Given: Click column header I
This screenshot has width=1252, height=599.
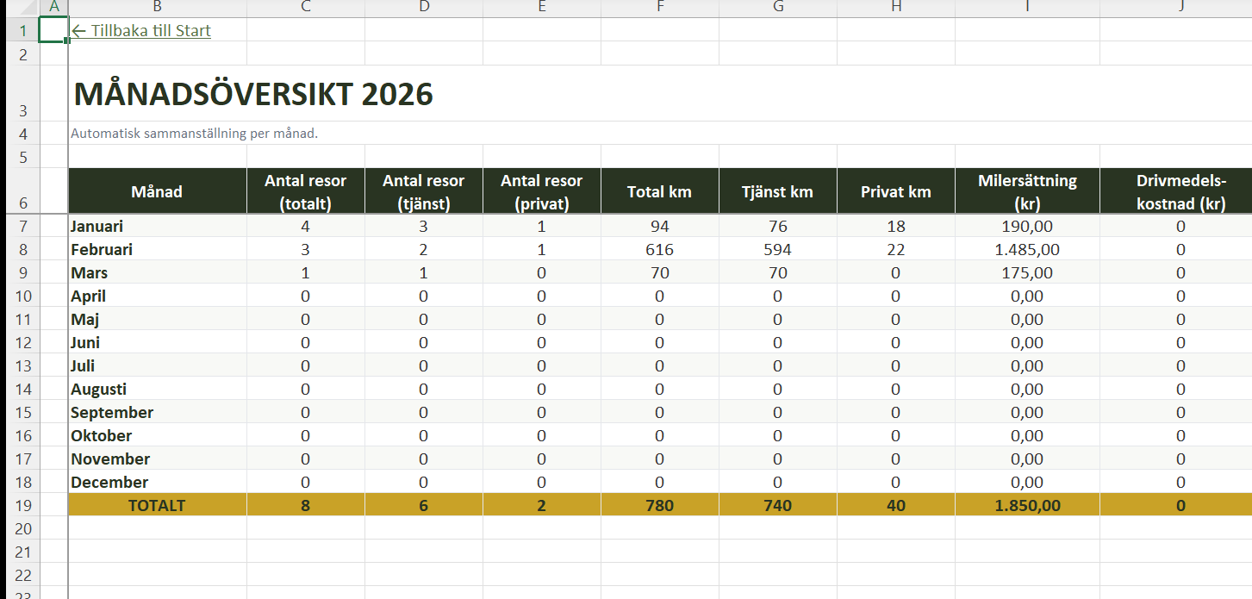Looking at the screenshot, I should point(1026,8).
